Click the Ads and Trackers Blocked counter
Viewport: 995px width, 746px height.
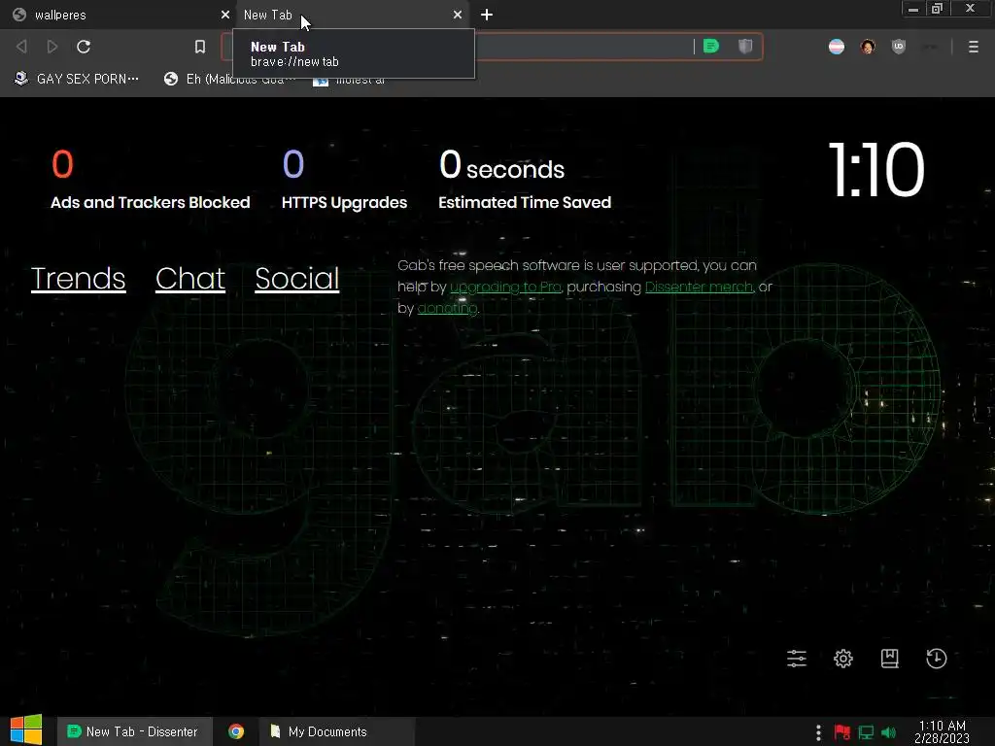click(x=151, y=180)
